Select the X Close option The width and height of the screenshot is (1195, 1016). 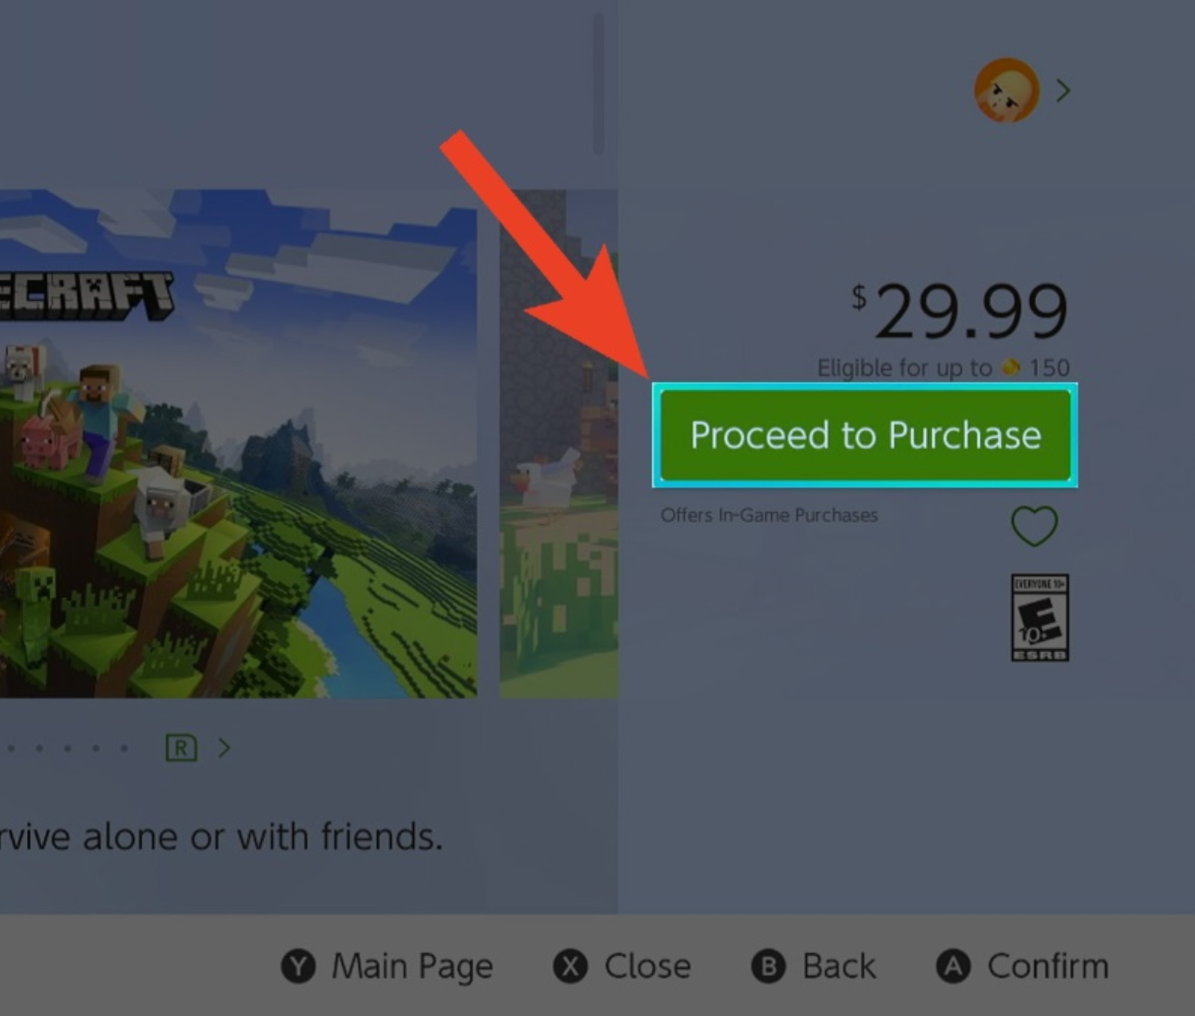622,967
